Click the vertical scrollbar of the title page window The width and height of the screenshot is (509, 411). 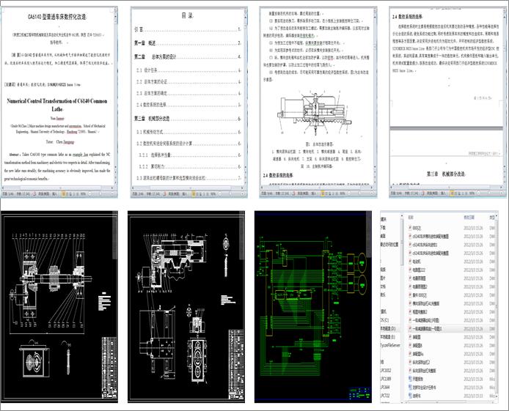point(115,97)
